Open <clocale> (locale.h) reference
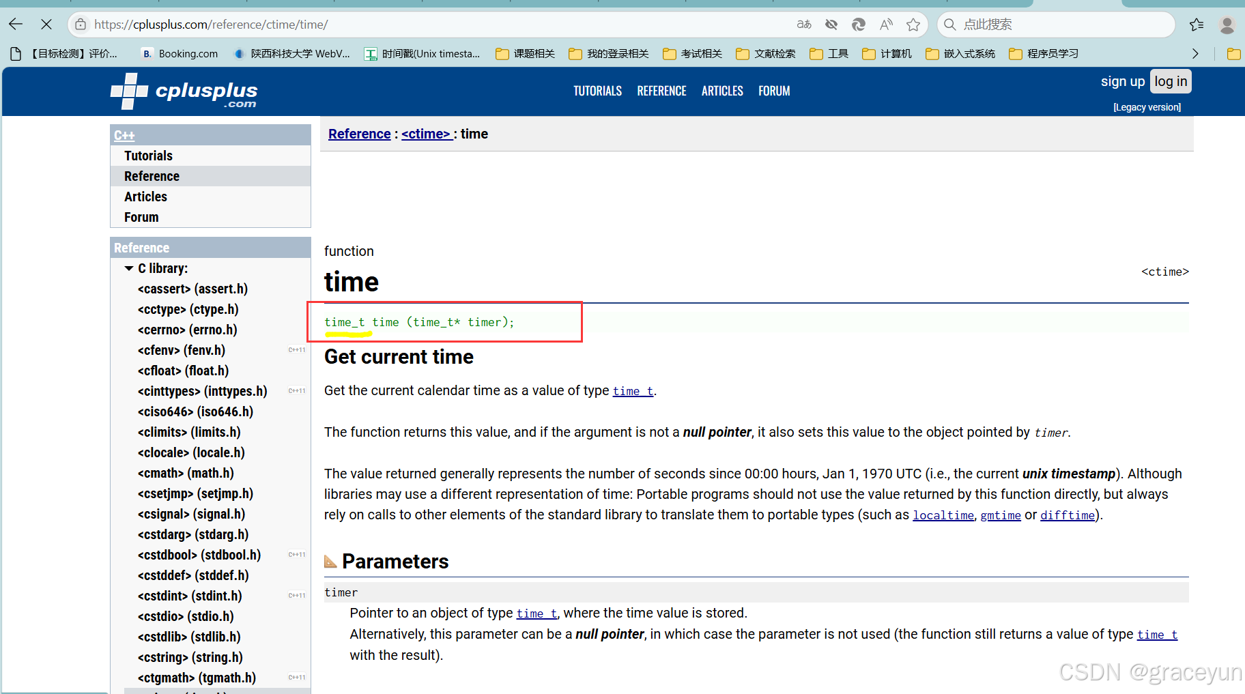Image resolution: width=1245 pixels, height=694 pixels. point(191,453)
